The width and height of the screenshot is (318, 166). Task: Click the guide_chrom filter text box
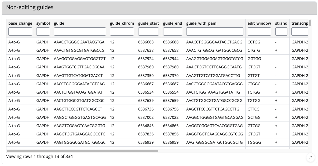pyautogui.click(x=122, y=32)
